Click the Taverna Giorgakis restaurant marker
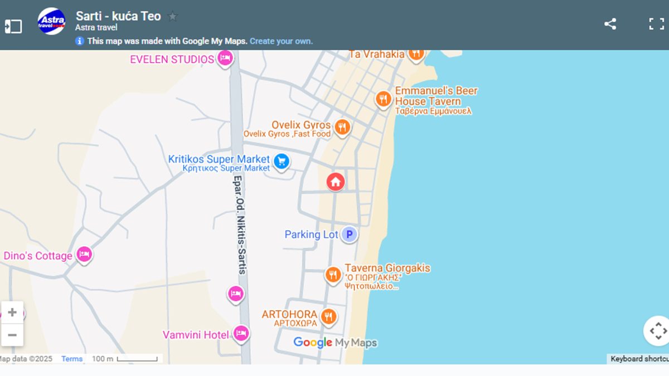Image resolution: width=669 pixels, height=376 pixels. pyautogui.click(x=333, y=274)
